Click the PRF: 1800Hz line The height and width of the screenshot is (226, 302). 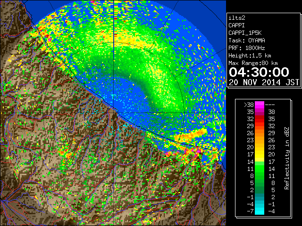click(247, 48)
